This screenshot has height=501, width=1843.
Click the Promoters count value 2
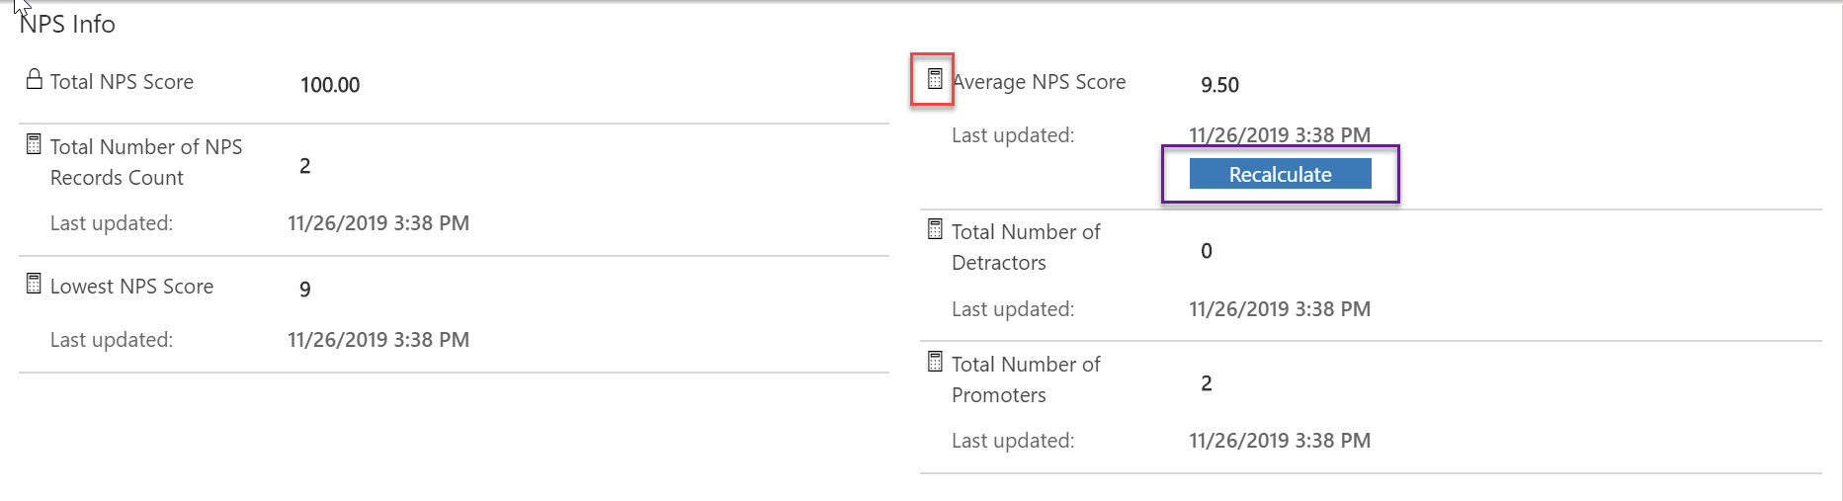pyautogui.click(x=1207, y=383)
